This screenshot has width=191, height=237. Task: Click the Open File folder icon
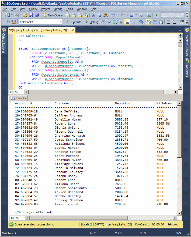point(25,15)
